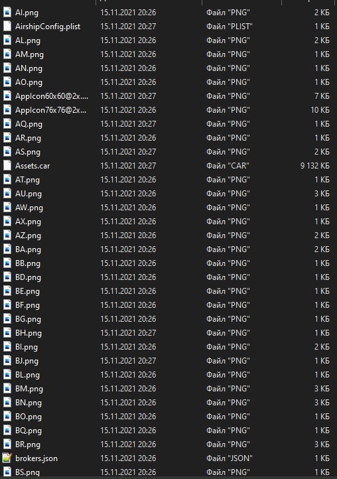Click the AT.png file icon
This screenshot has width=337, height=479.
pos(7,180)
